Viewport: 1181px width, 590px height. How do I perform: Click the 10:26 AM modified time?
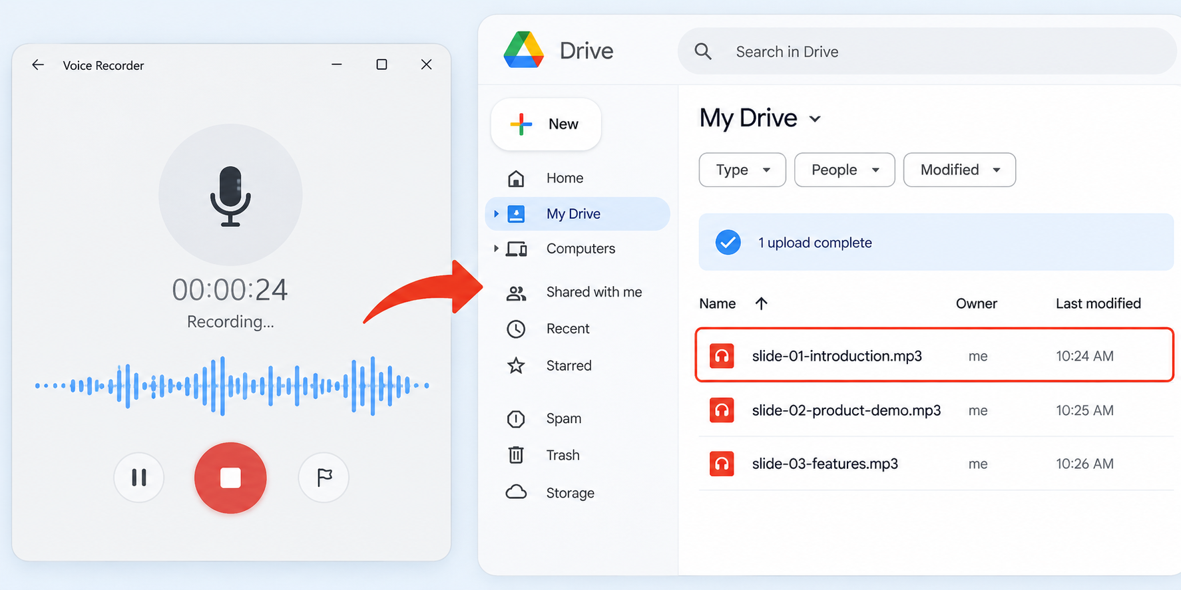tap(1084, 464)
